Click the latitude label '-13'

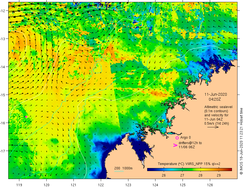(x=2, y=39)
